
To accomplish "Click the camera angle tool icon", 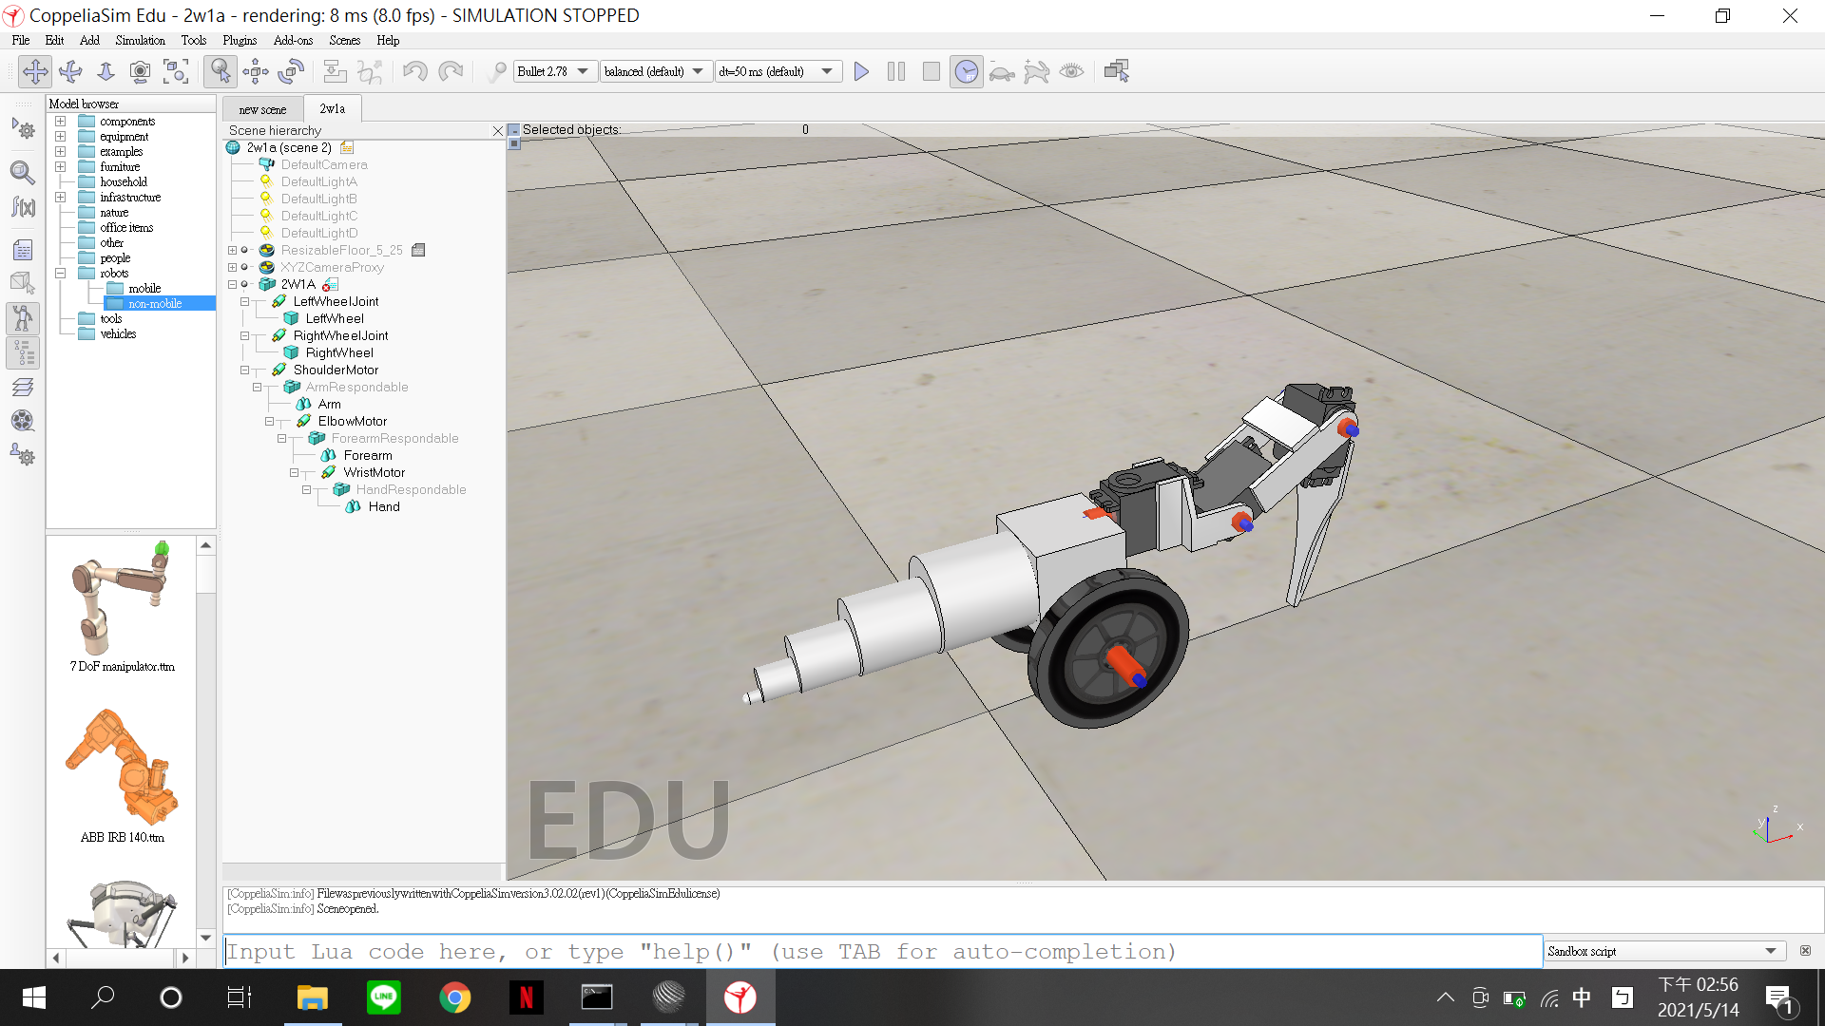I will [x=140, y=71].
